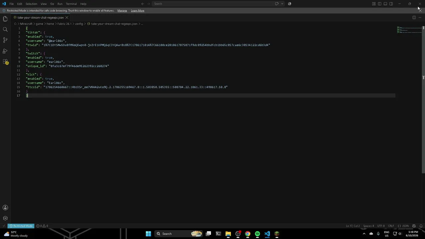
Task: Open the Edit menu
Action: pyautogui.click(x=20, y=4)
